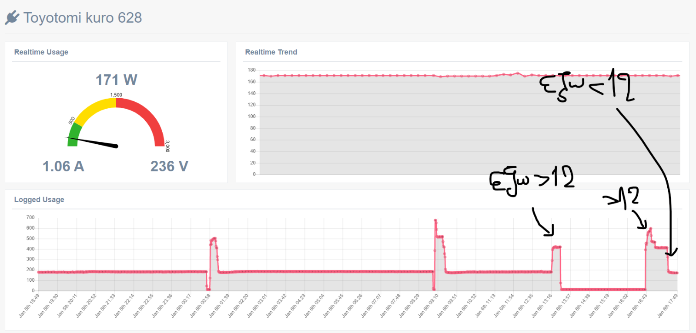Click the plug icon beside Toyotomi kuro 628

12,18
